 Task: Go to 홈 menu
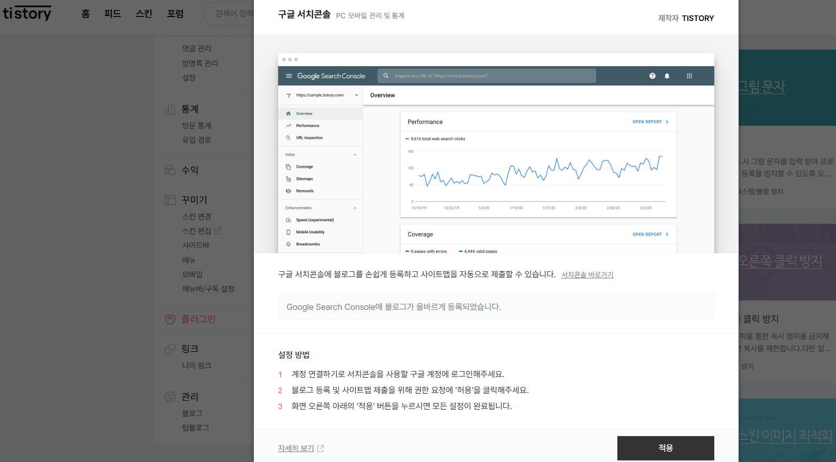85,14
